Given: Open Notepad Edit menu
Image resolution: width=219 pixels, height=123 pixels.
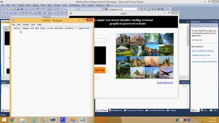Looking at the screenshot, I should (19, 24).
